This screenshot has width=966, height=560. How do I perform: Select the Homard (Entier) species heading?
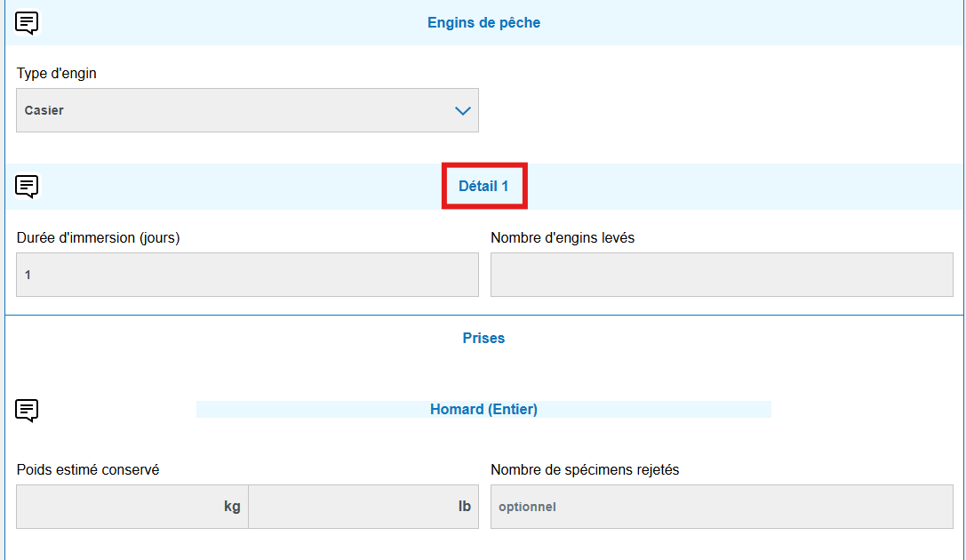483,410
